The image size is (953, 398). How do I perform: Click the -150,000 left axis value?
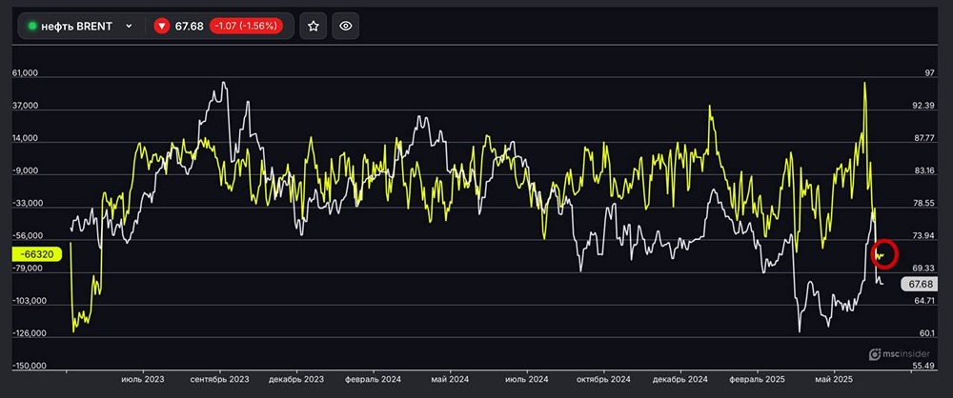[x=29, y=366]
